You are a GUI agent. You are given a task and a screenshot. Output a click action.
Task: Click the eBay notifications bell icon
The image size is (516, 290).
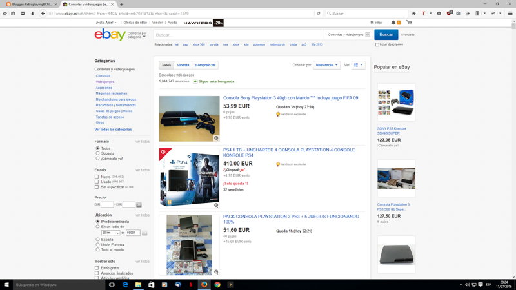[x=392, y=23]
